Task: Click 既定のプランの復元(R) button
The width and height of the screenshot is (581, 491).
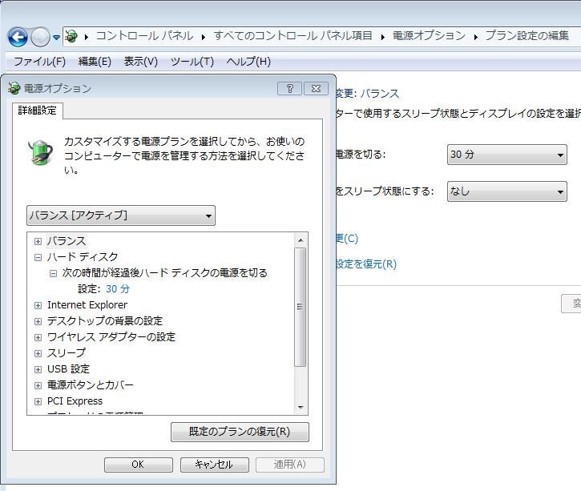Action: (240, 432)
